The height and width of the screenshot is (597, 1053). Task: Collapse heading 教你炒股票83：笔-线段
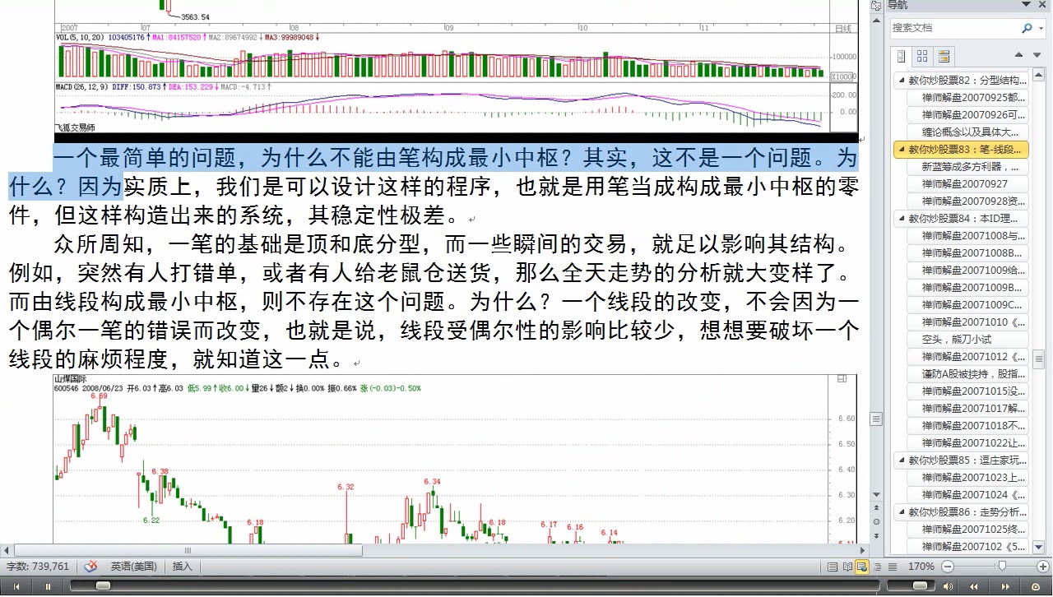[x=901, y=150]
